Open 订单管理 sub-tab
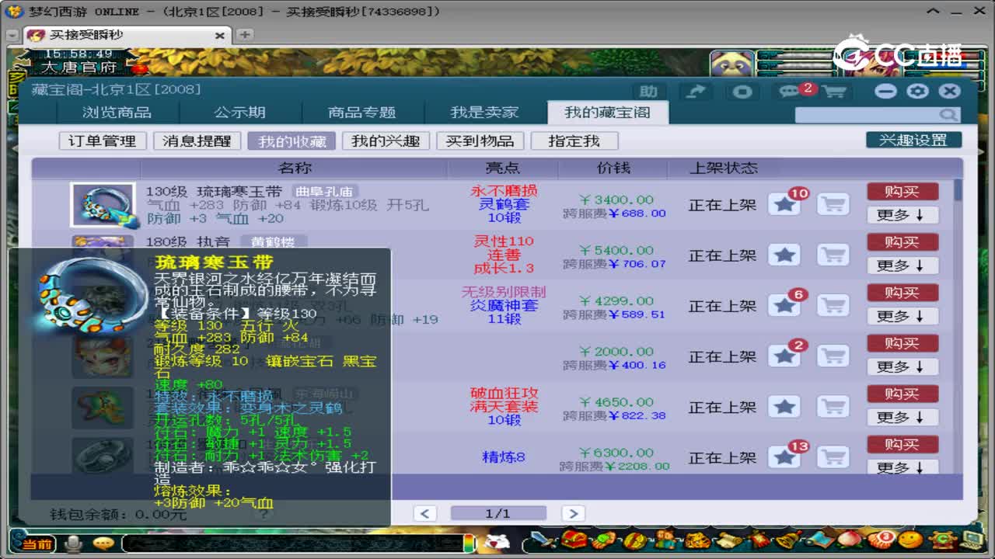This screenshot has width=995, height=559. (103, 141)
